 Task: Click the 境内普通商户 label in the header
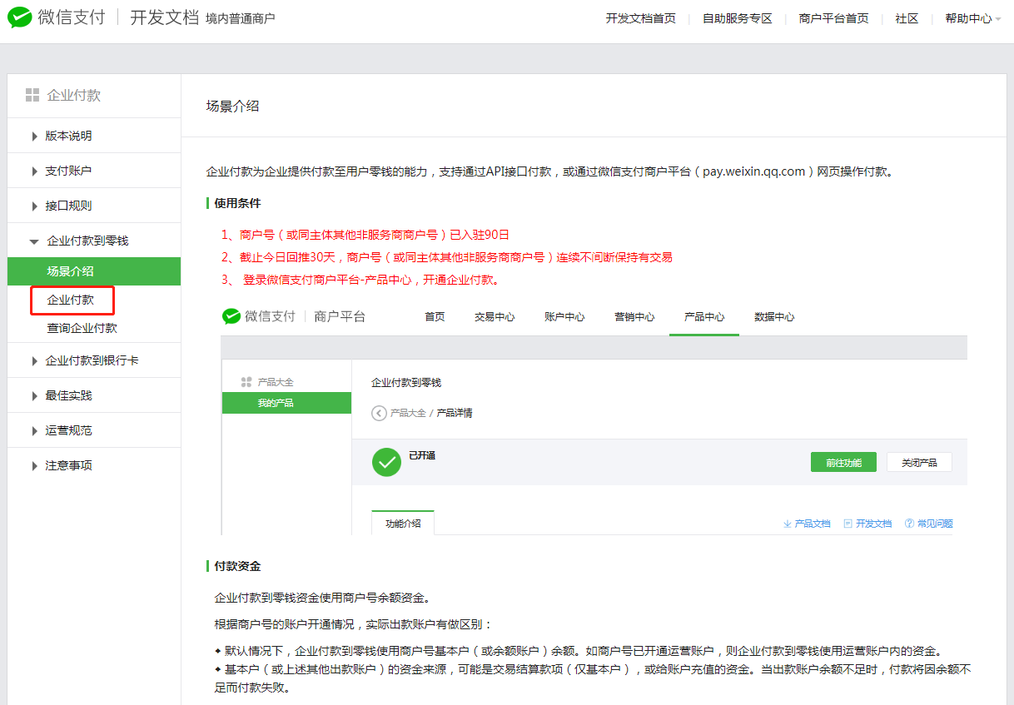click(240, 18)
